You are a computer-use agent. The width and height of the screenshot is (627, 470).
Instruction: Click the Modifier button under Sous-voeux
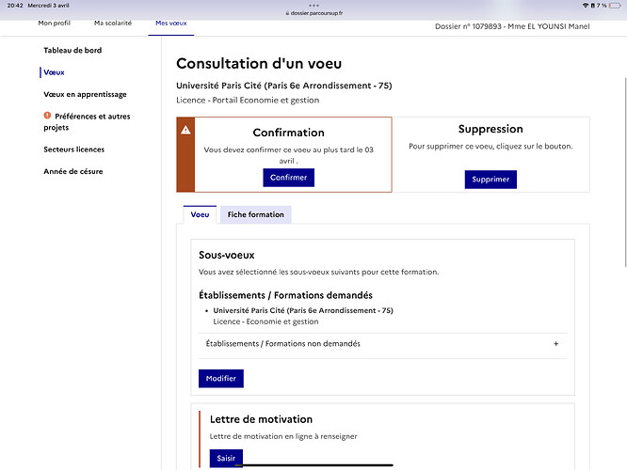pos(221,378)
